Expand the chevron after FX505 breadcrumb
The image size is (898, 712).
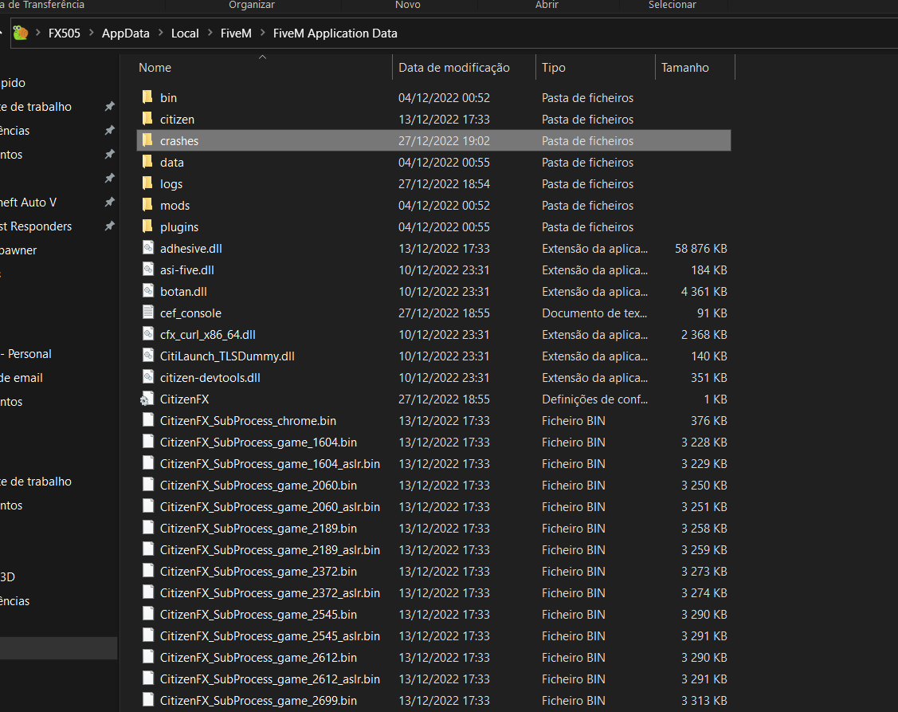click(91, 33)
